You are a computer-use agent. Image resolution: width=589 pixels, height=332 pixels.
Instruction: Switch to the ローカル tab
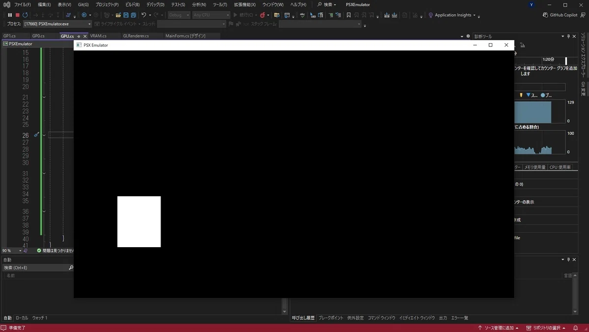[22, 318]
